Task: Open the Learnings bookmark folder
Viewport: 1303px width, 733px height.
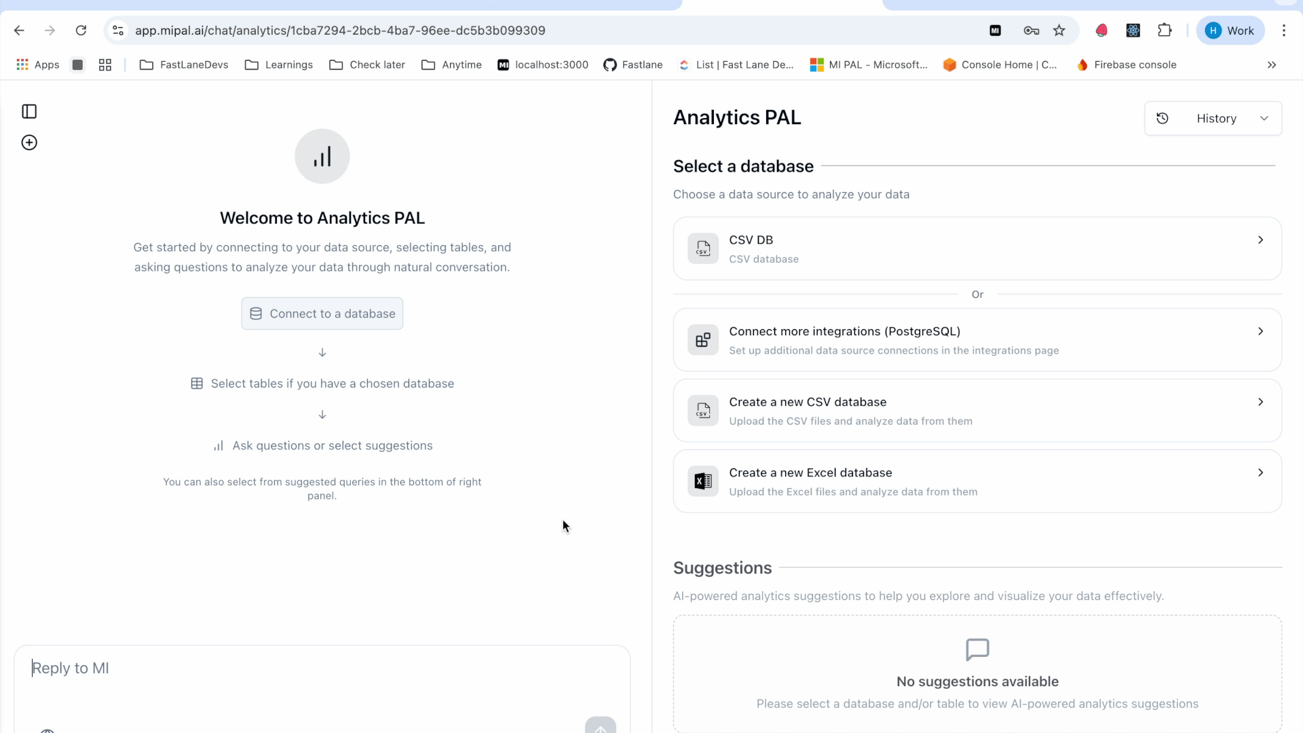Action: [x=279, y=65]
